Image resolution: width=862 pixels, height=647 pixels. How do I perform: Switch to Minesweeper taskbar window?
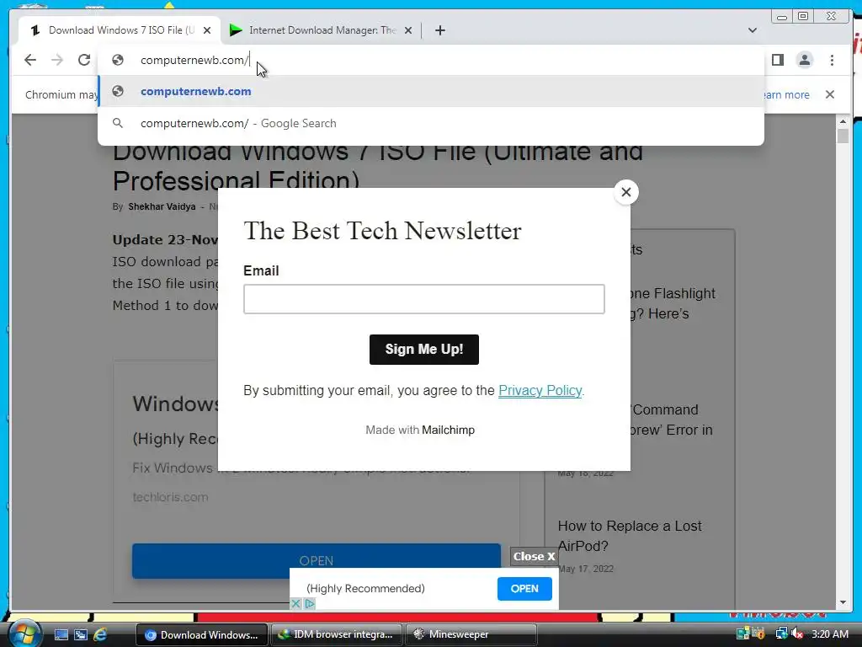coord(471,634)
